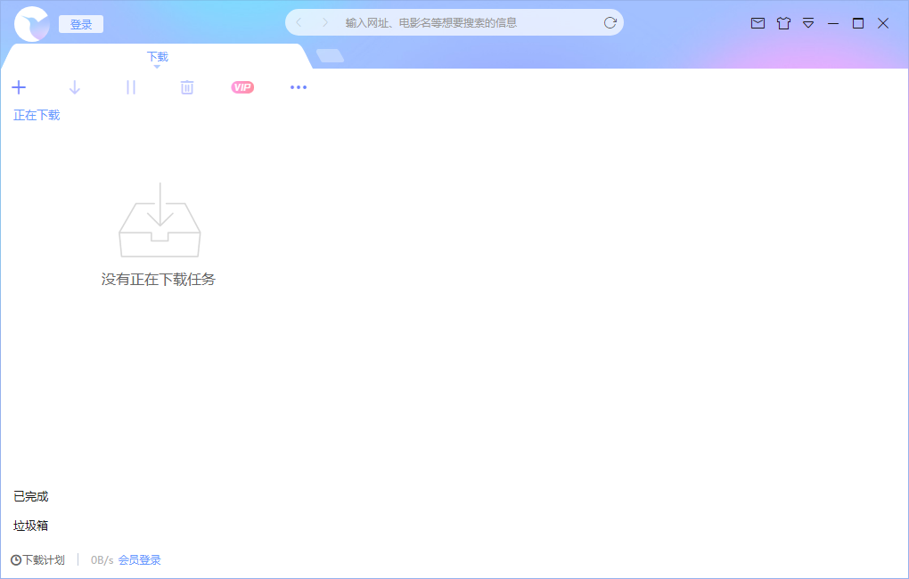Click the bird logo avatar

tap(32, 24)
